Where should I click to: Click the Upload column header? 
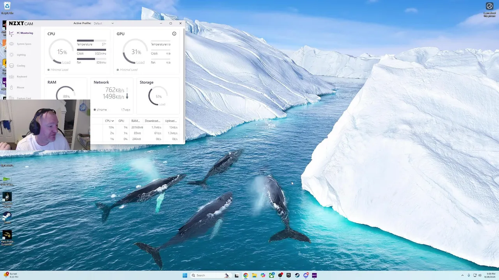171,121
